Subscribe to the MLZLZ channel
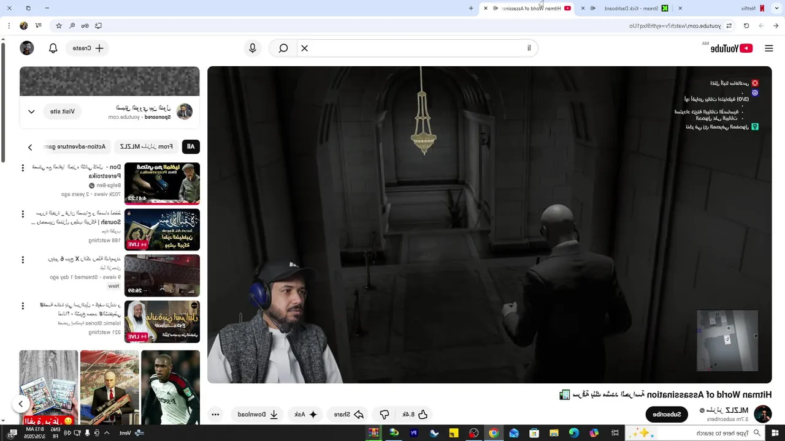The image size is (785, 441). [x=667, y=414]
